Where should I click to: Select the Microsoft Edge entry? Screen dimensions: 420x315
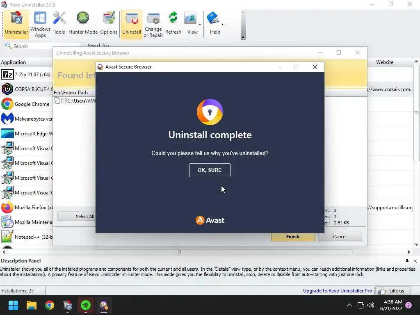(x=27, y=133)
